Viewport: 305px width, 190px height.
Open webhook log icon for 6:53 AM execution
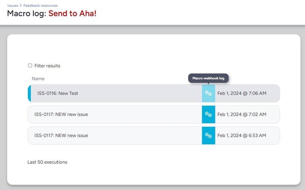tap(208, 135)
